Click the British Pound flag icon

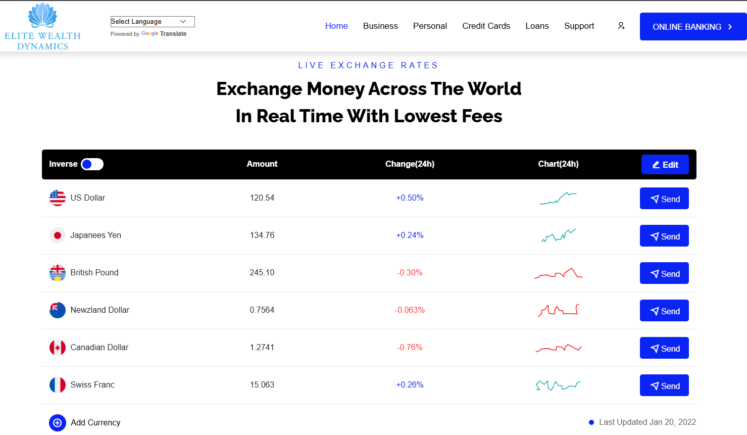[58, 273]
